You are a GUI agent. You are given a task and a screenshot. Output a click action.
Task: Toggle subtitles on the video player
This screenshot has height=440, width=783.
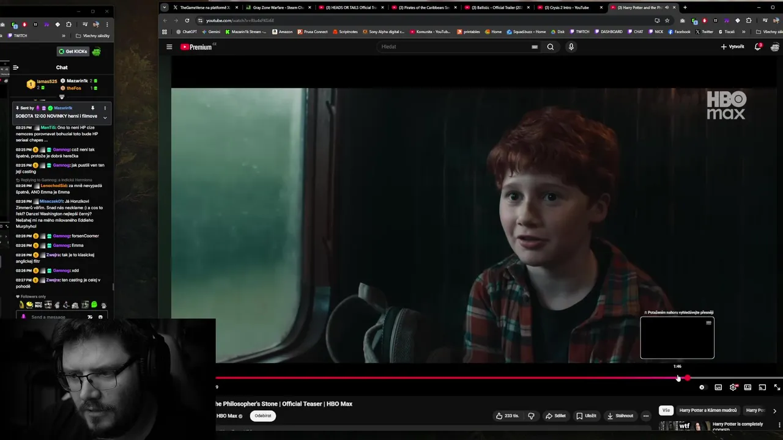718,387
